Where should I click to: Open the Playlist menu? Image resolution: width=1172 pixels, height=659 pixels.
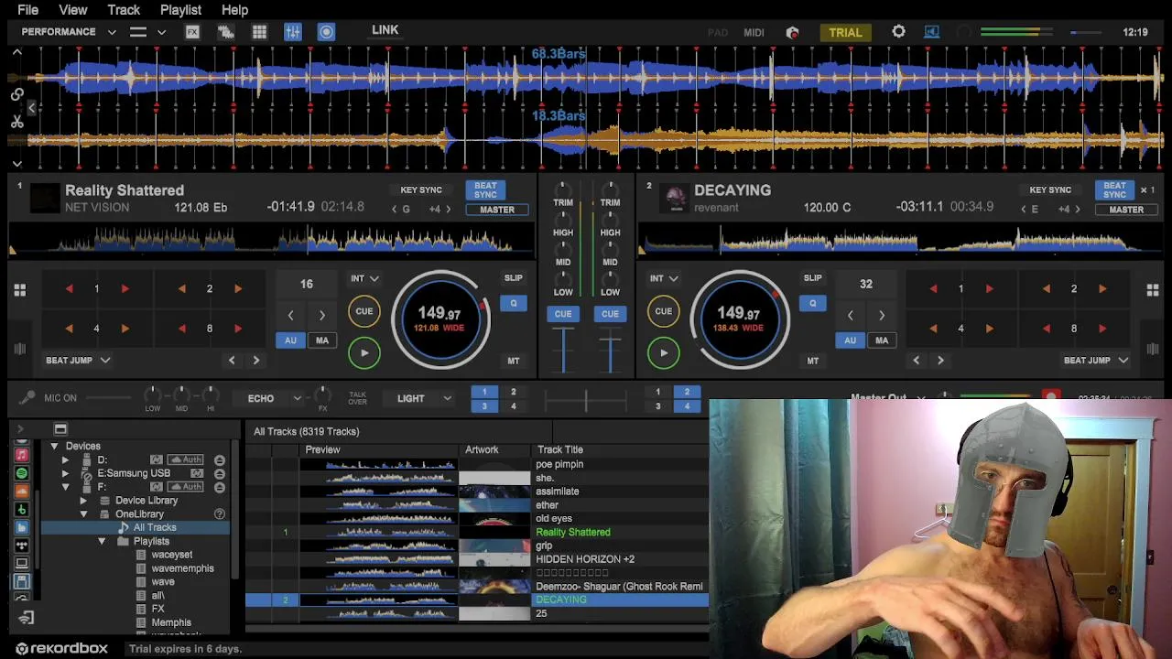pos(180,10)
